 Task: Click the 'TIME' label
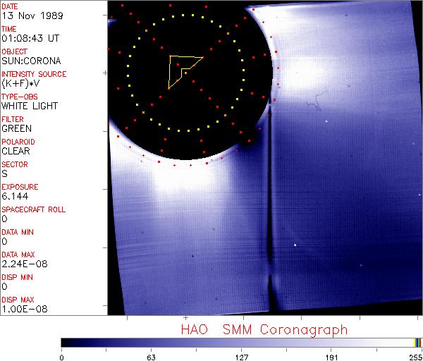point(9,29)
